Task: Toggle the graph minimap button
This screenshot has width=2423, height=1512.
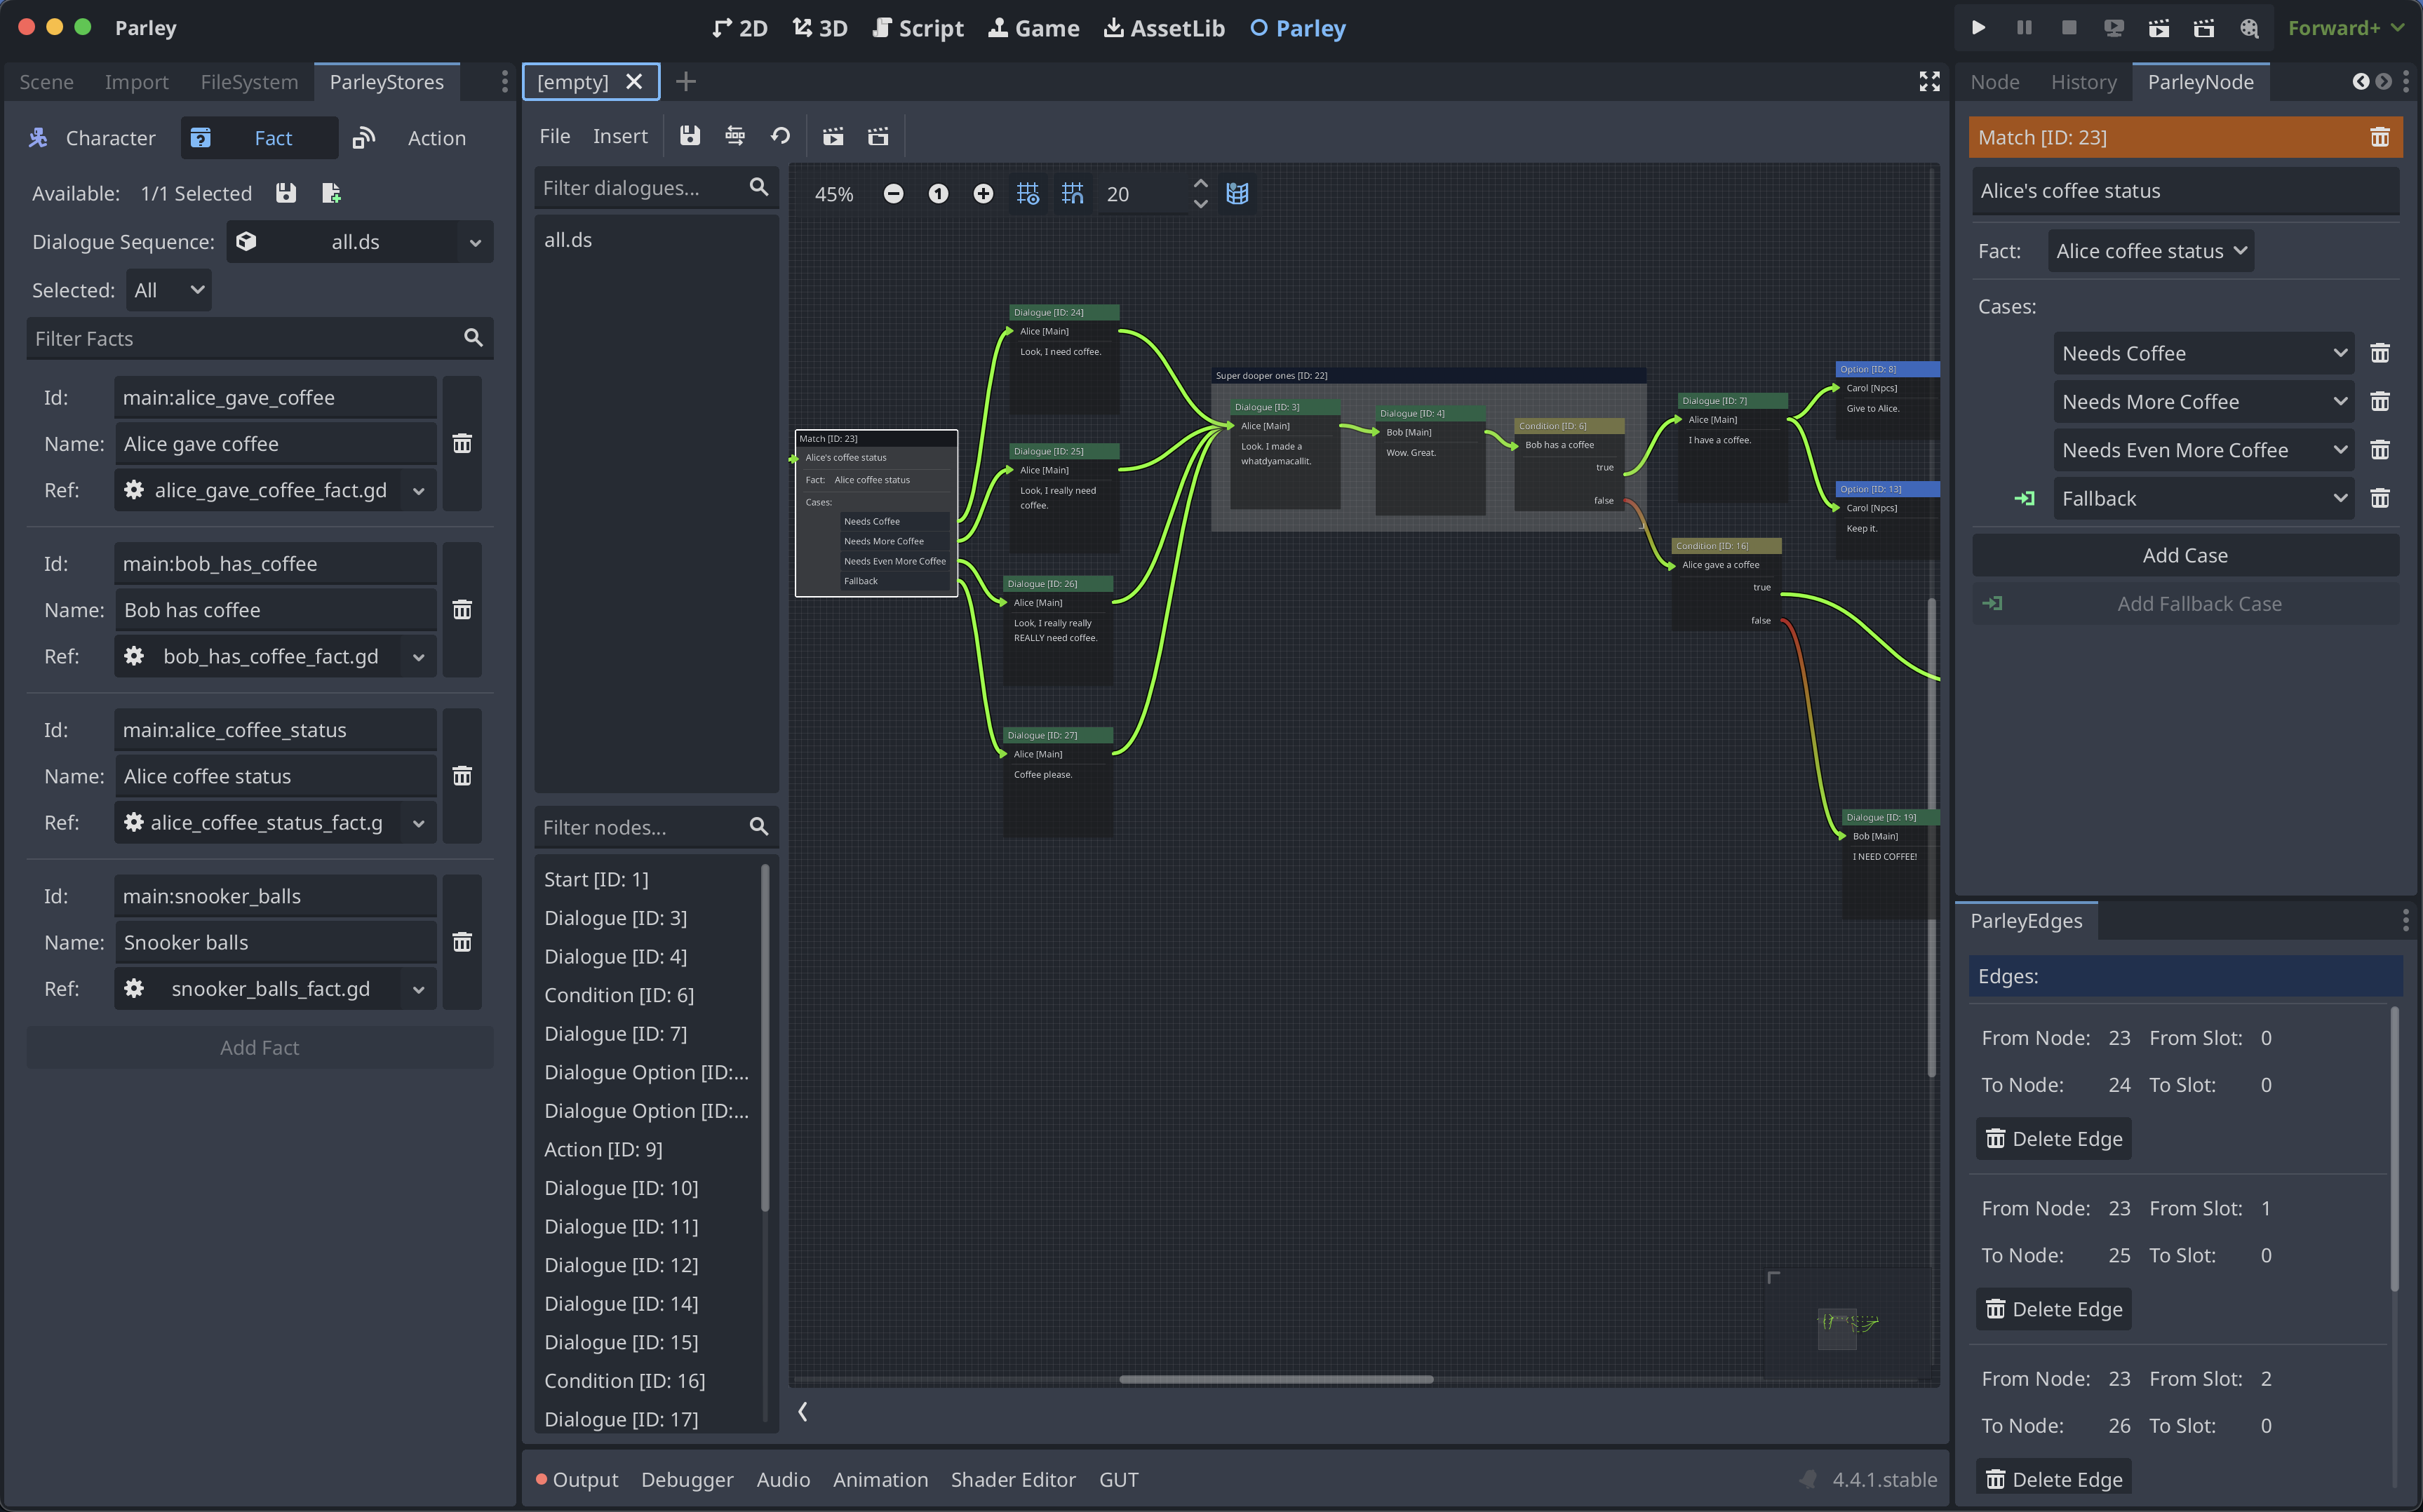Action: tap(1237, 194)
